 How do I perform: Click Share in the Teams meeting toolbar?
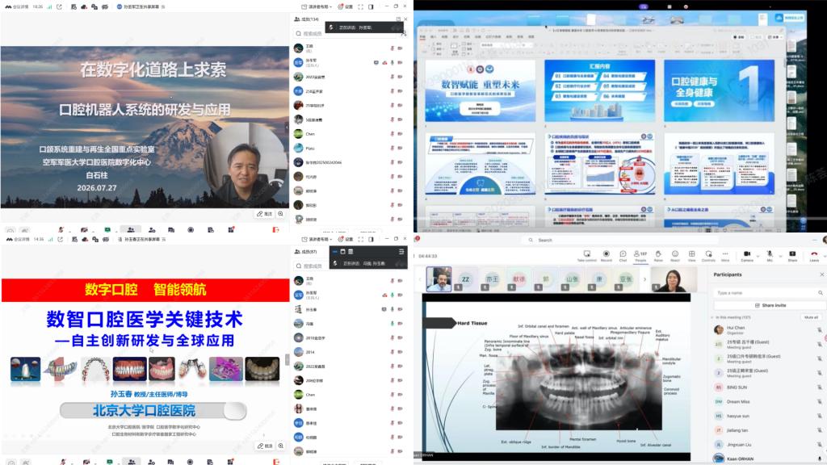tap(792, 256)
